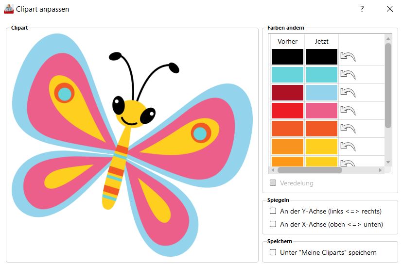Screen dimensions: 402x264
Task: Select the yellow Jetzt color swatch
Action: tap(321, 147)
